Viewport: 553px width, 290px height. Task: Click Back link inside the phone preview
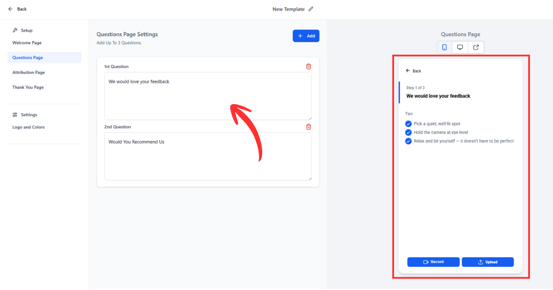(x=413, y=71)
